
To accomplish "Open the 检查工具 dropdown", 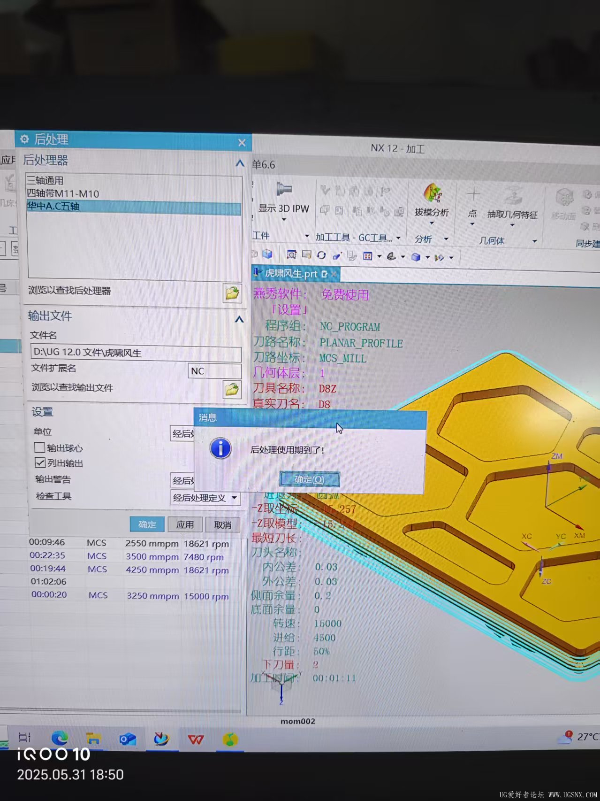I will (x=206, y=498).
